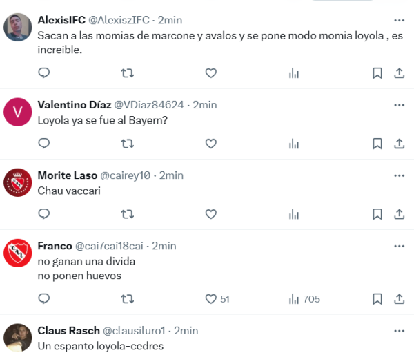The height and width of the screenshot is (355, 414).
Task: Share Valentino Díaz's tweet
Action: (x=399, y=144)
